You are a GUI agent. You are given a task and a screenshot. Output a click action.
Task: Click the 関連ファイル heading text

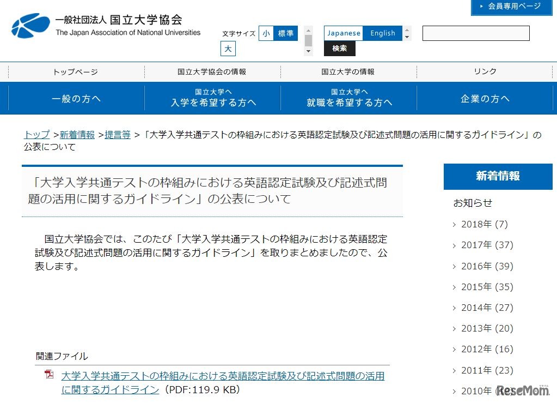pos(62,356)
